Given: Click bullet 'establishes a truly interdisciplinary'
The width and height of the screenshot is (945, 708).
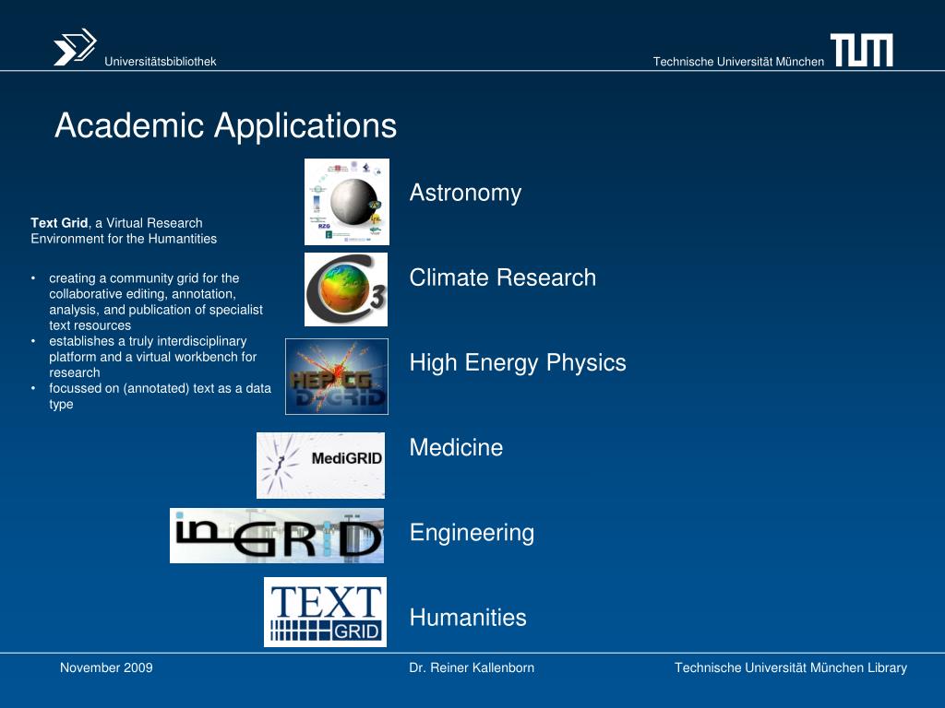Looking at the screenshot, I should click(148, 341).
